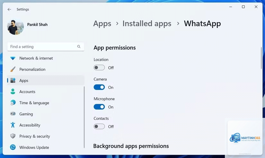
Task: Click the Location label text
Action: [x=101, y=59]
